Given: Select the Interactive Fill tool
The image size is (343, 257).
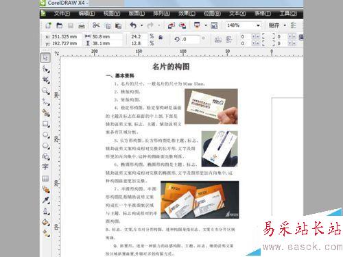Looking at the screenshot, I should click(46, 233).
